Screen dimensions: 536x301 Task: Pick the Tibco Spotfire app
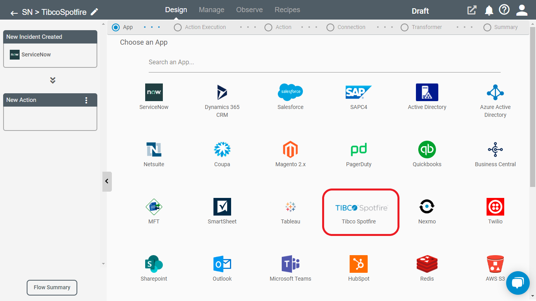[361, 212]
